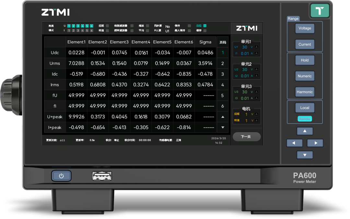Hit the down arrow navigation key
The height and width of the screenshot is (219, 350).
[x=305, y=155]
